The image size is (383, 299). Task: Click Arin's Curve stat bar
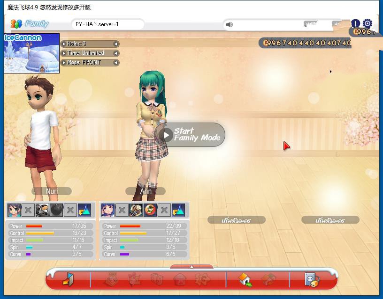click(x=124, y=254)
